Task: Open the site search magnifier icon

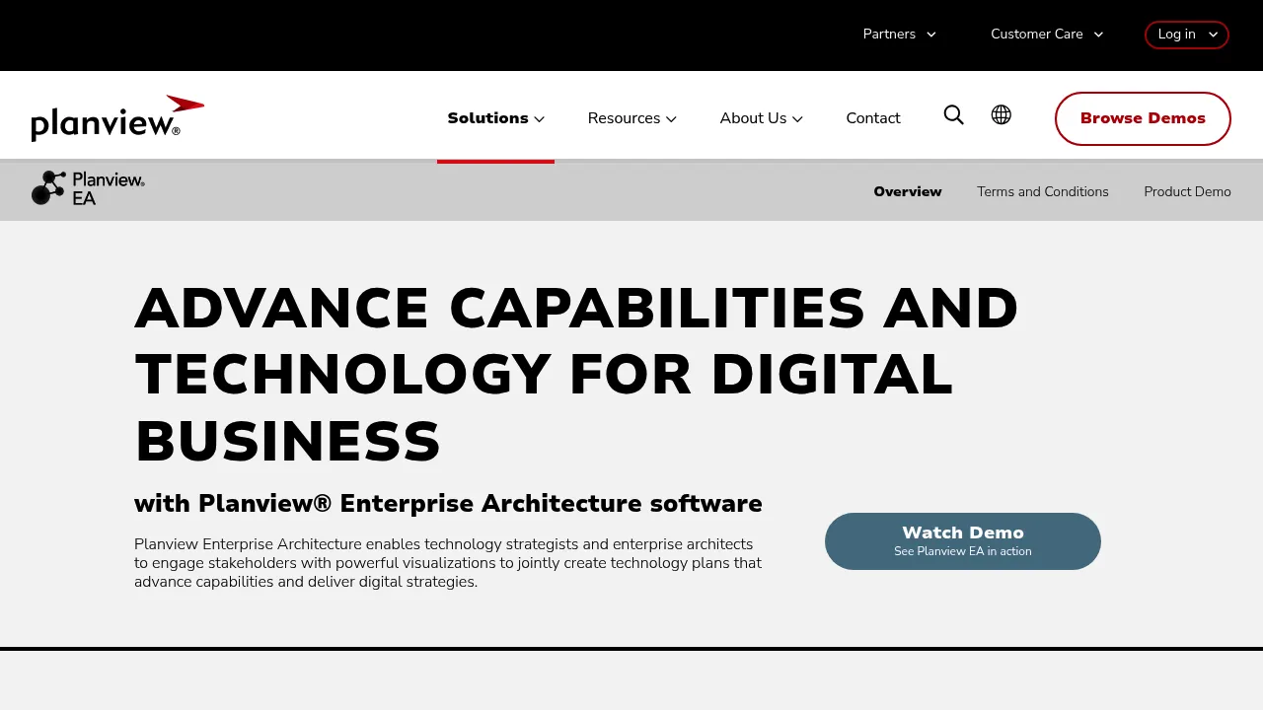Action: (x=953, y=115)
